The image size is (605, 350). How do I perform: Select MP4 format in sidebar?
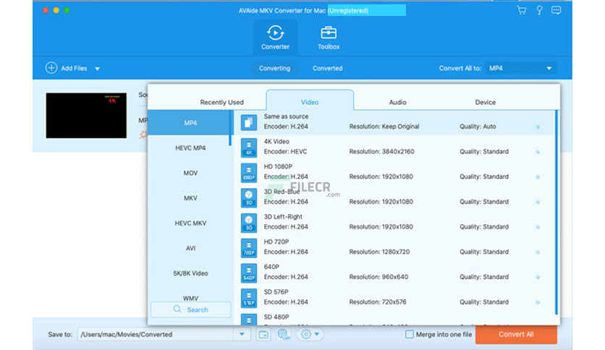pos(190,123)
